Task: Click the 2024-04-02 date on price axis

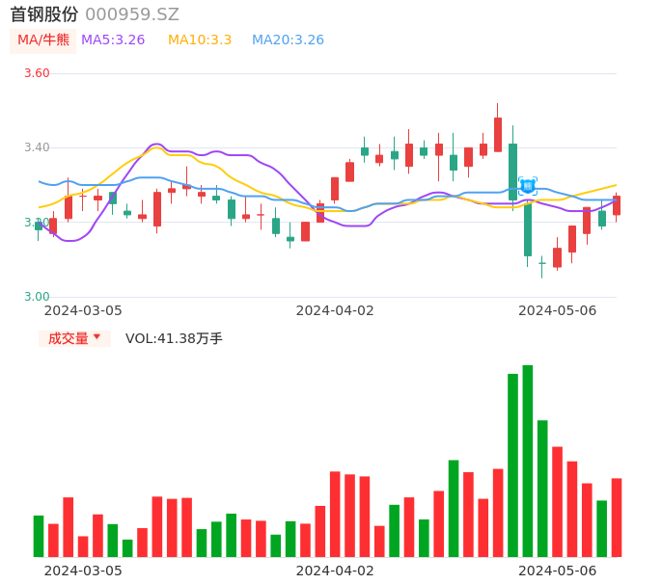Action: point(335,310)
